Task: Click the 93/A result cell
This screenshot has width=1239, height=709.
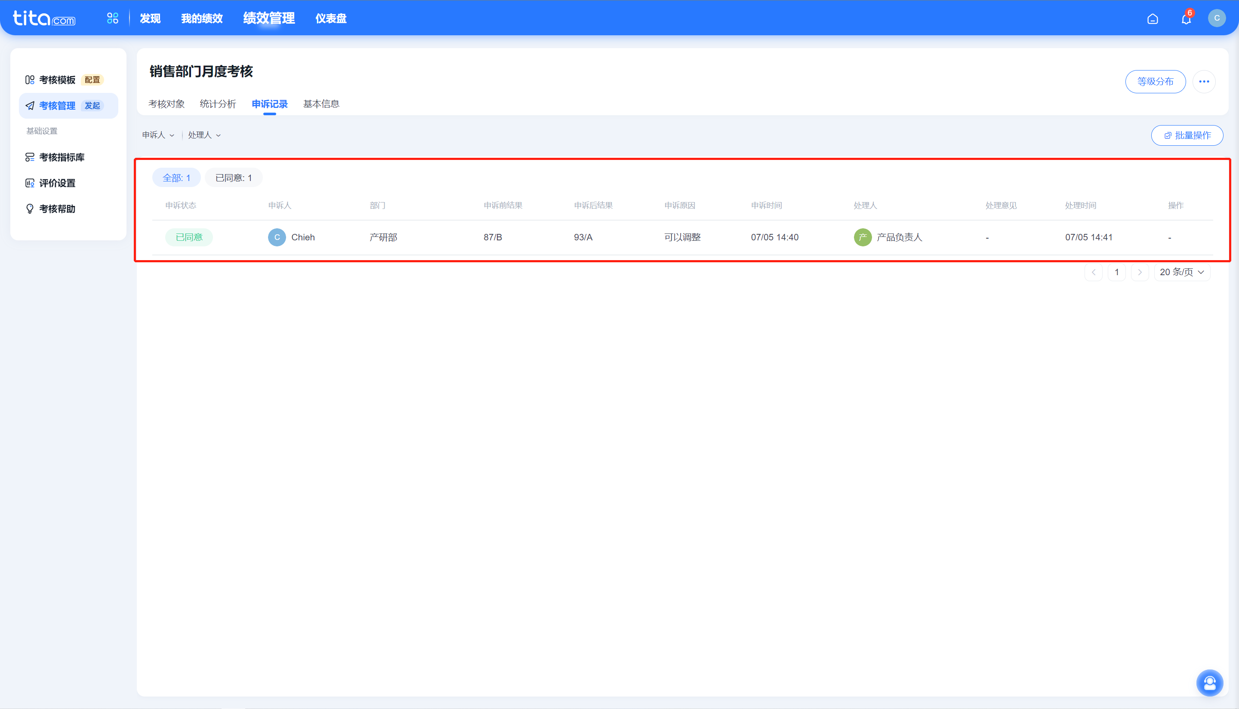Action: [x=583, y=237]
